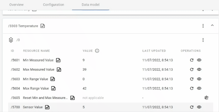This screenshot has width=219, height=112.
Task: Click the OPERATIONS column header
Action: point(191,51)
